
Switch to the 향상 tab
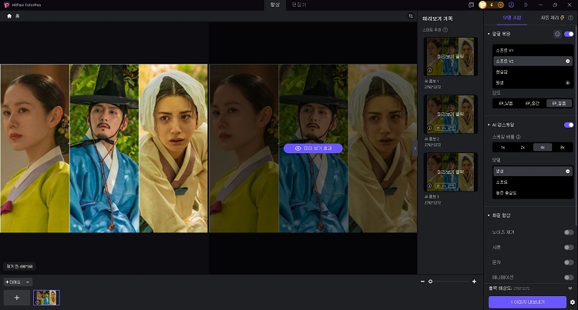click(275, 5)
